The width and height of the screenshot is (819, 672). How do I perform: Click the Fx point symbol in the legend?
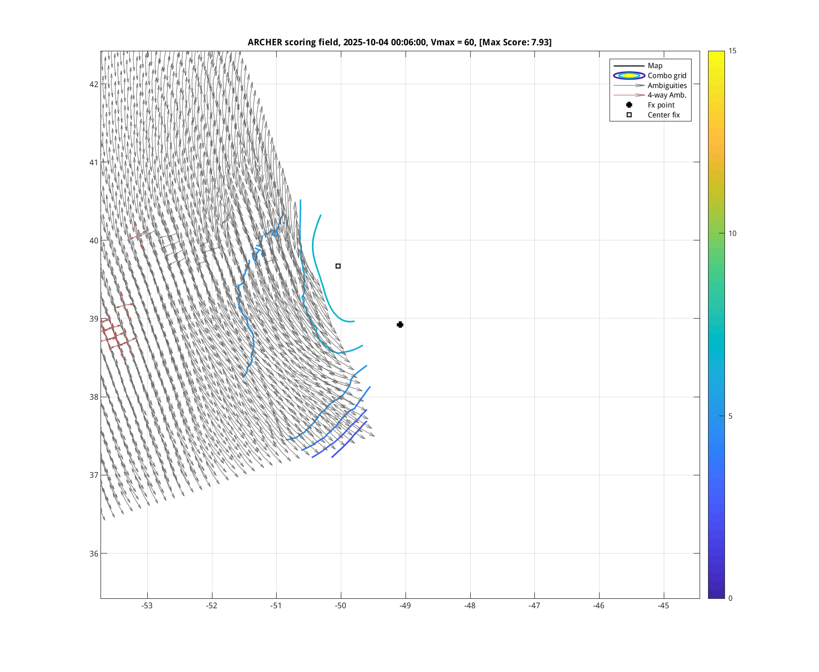coord(629,105)
